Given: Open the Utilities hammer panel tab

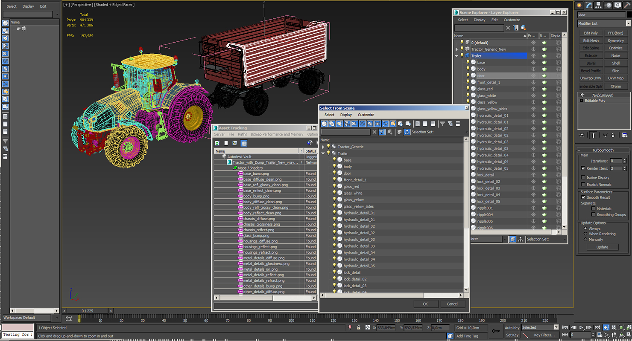Looking at the screenshot, I should pyautogui.click(x=628, y=5).
